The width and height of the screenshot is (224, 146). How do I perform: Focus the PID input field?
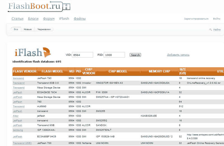coord(114,55)
